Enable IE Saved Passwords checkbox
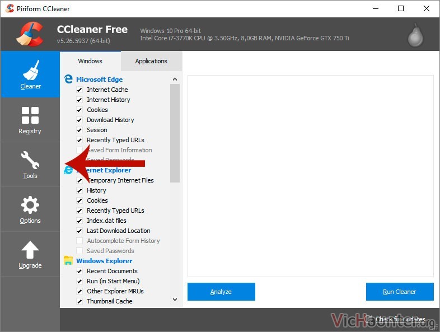Screen dimensions: 440x332 click(x=79, y=251)
